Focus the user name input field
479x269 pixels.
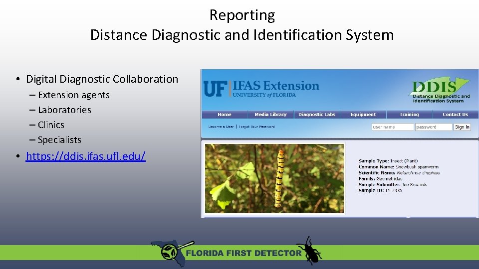pyautogui.click(x=393, y=127)
